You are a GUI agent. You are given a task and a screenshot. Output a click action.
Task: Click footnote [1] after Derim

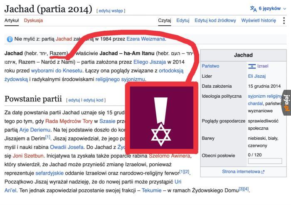(48, 137)
